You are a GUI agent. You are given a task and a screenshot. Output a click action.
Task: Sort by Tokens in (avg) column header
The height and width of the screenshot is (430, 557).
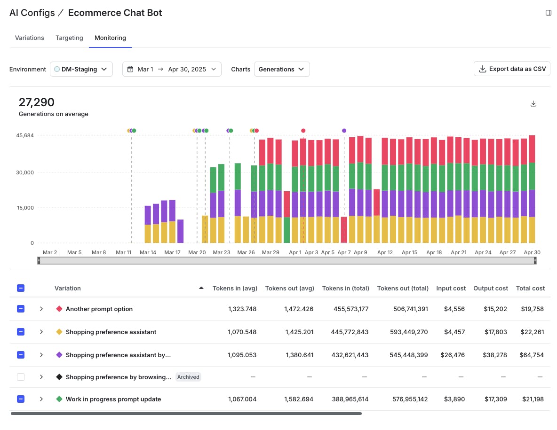click(x=235, y=288)
